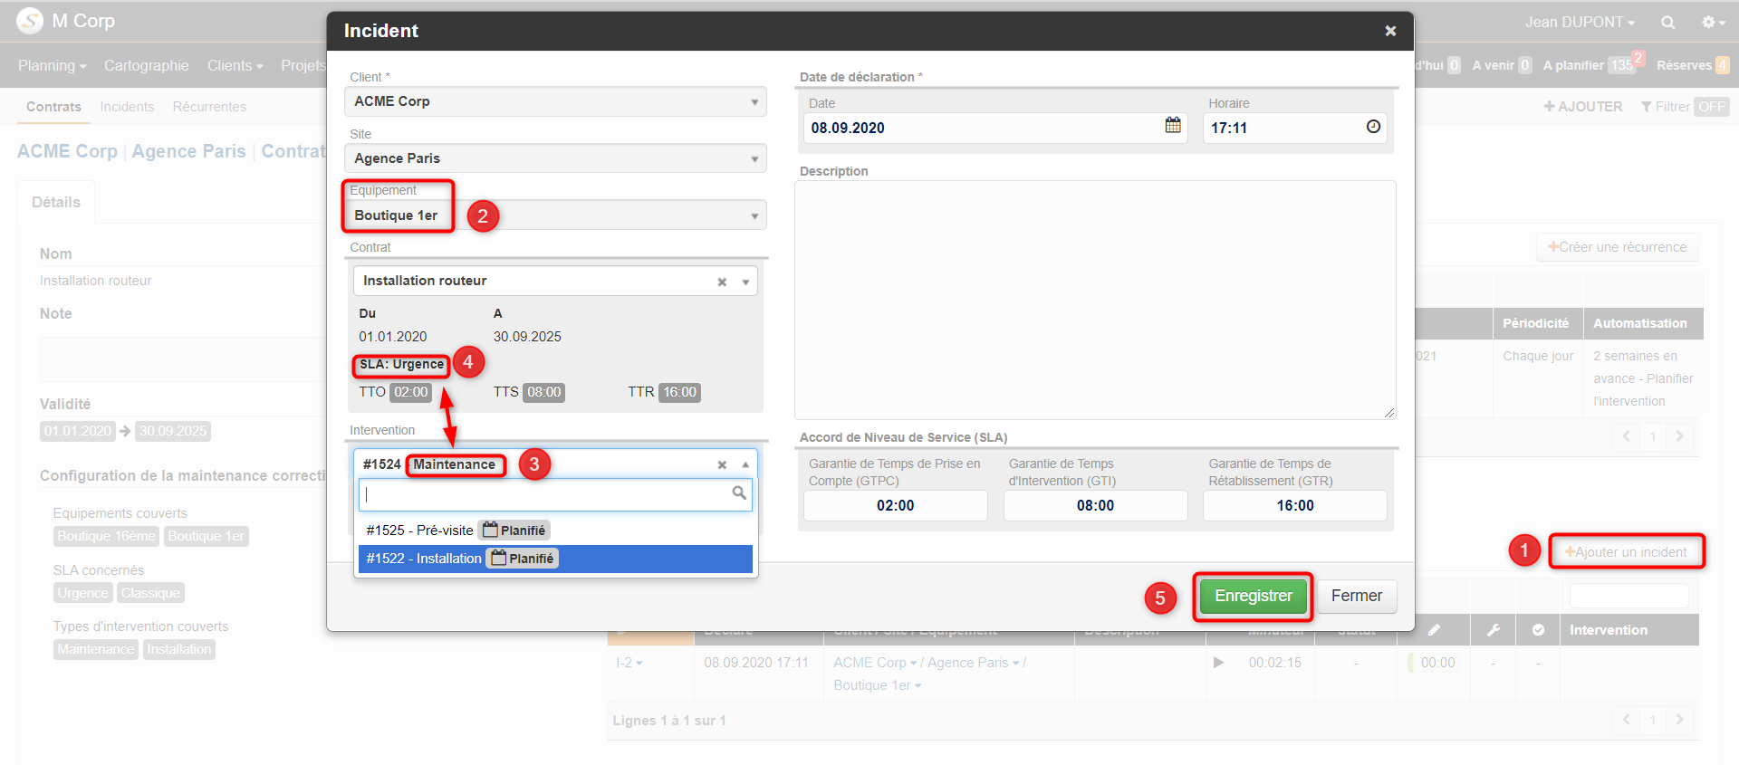Open Jean DUPONT user menu
This screenshot has height=765, width=1739.
pos(1580,22)
